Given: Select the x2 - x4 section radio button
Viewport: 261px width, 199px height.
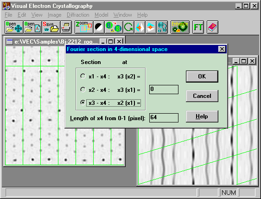Looking at the screenshot, I should pos(83,90).
